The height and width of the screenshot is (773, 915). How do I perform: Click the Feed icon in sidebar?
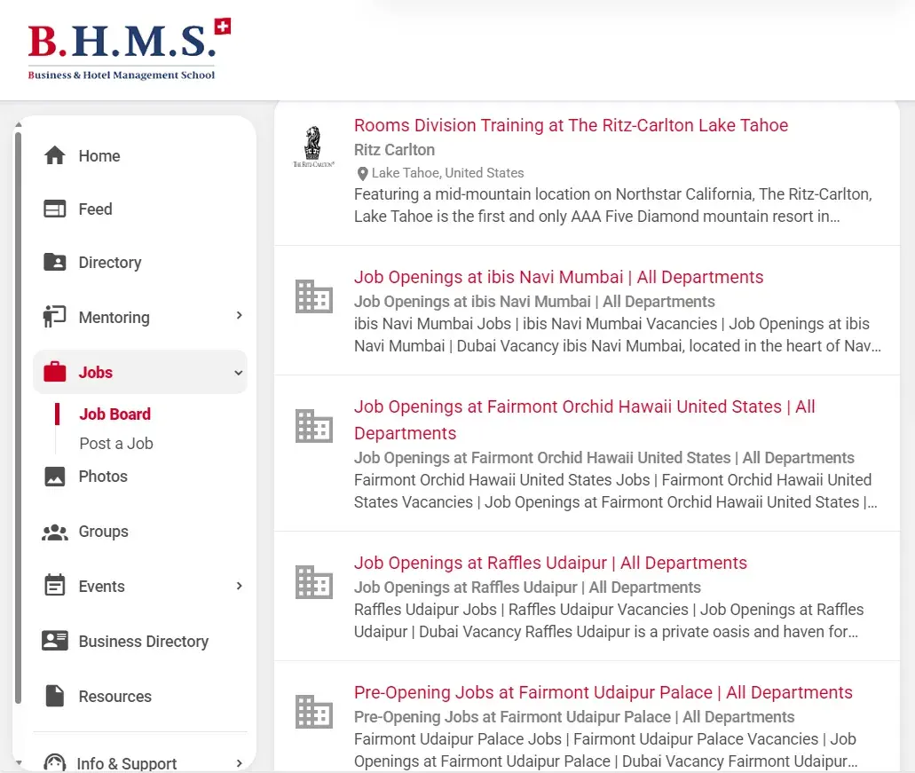click(55, 209)
